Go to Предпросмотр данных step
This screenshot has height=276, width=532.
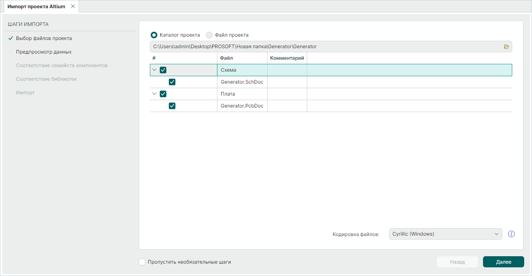tap(44, 52)
